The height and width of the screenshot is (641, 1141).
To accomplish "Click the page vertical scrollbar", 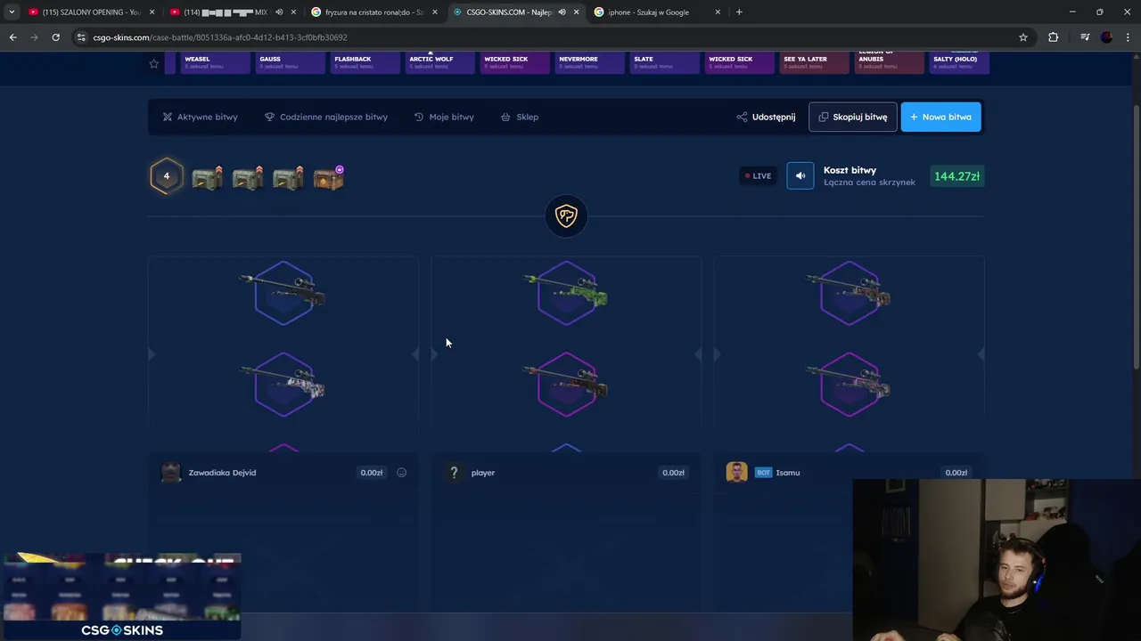I will (x=1137, y=236).
